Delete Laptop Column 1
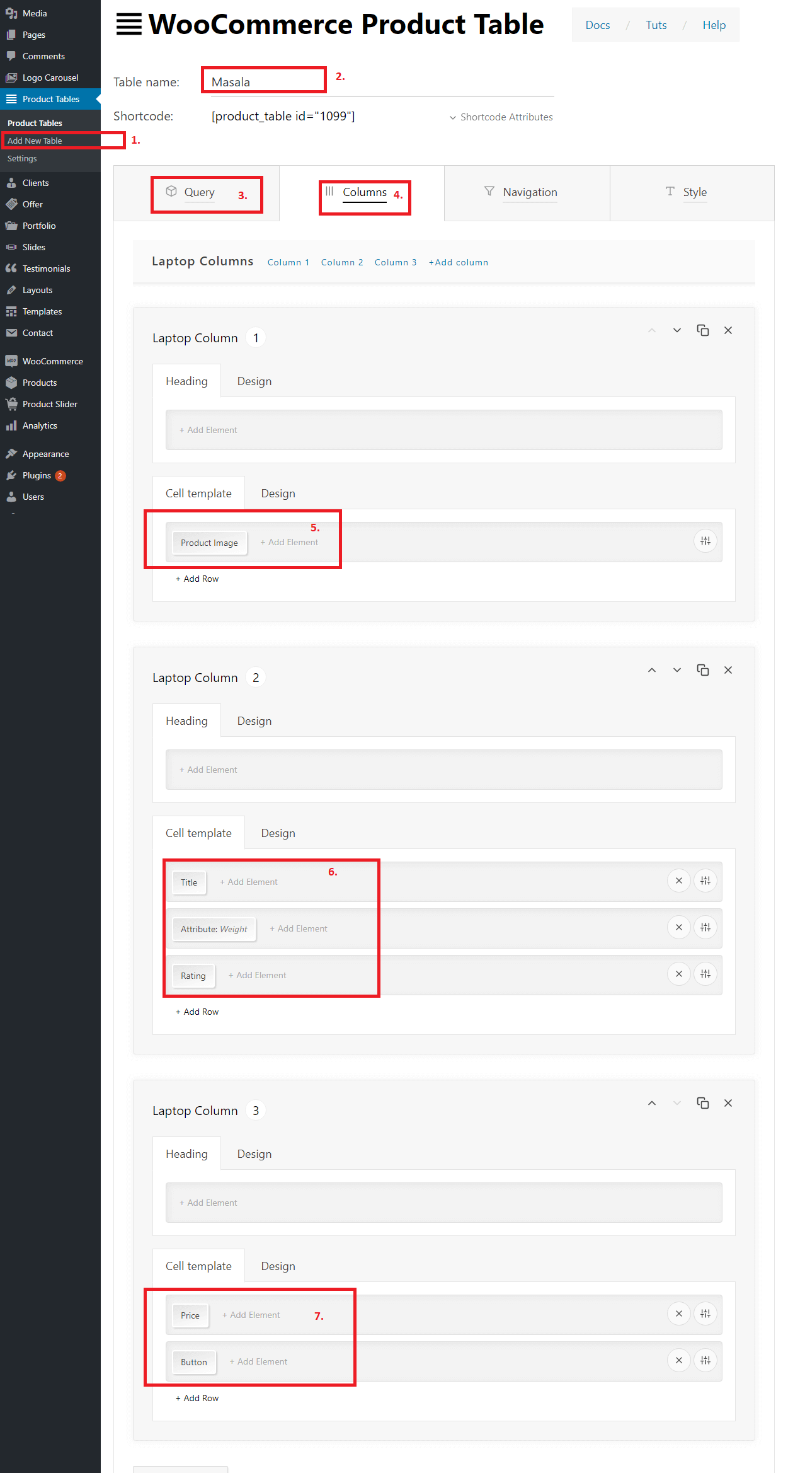Screen dimensions: 805x1473 click(728, 330)
